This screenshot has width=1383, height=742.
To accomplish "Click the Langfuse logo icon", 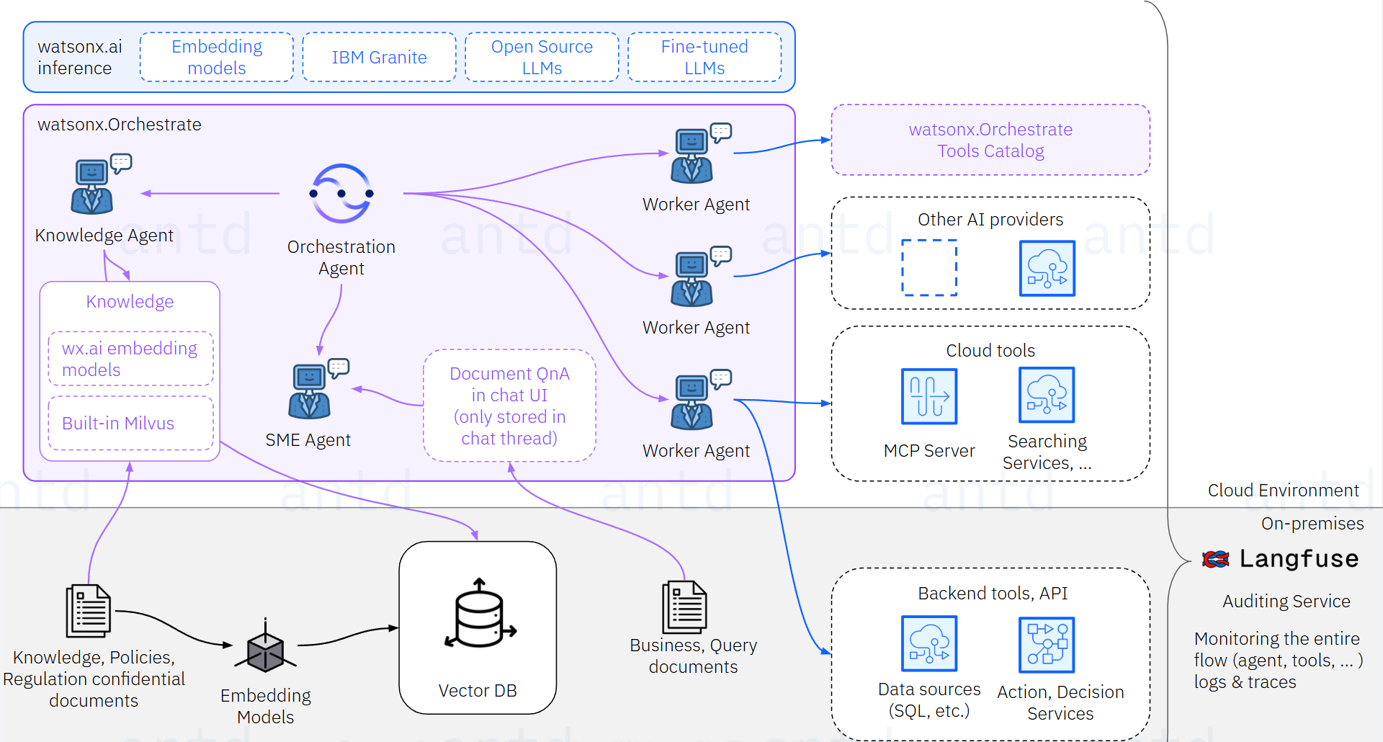I will [x=1214, y=558].
